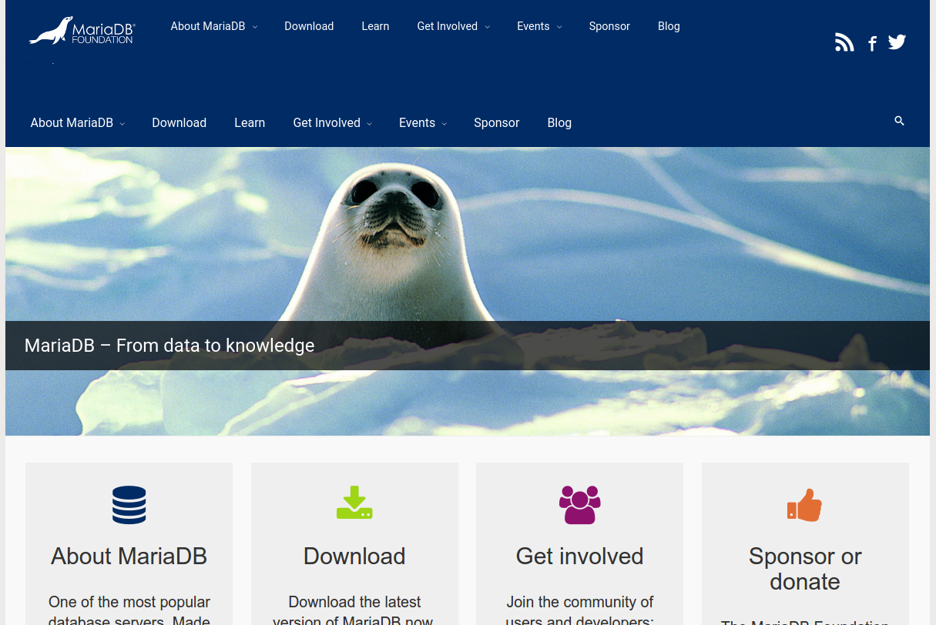Image resolution: width=936 pixels, height=625 pixels.
Task: Select Download in lower nav bar
Action: 179,123
